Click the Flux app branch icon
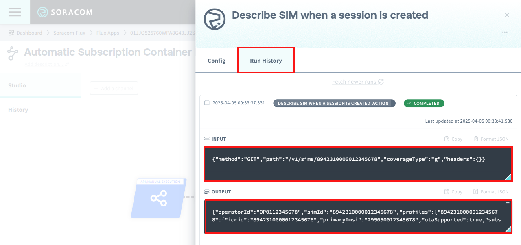This screenshot has width=521, height=245. click(13, 54)
